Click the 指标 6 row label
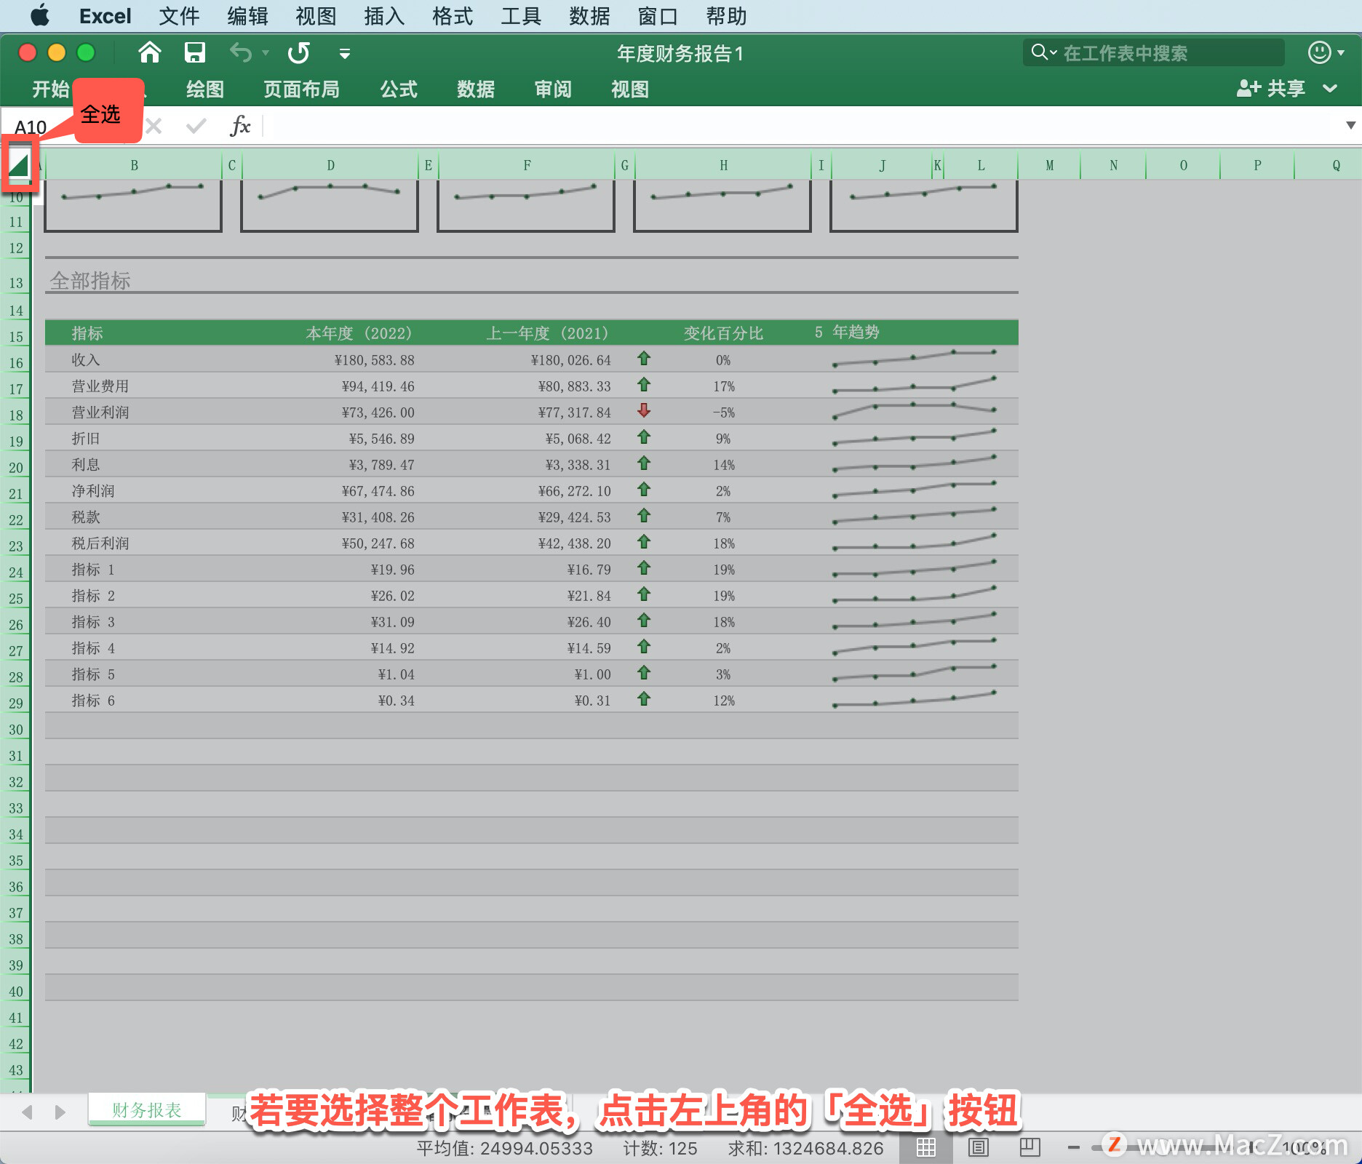 pos(93,701)
